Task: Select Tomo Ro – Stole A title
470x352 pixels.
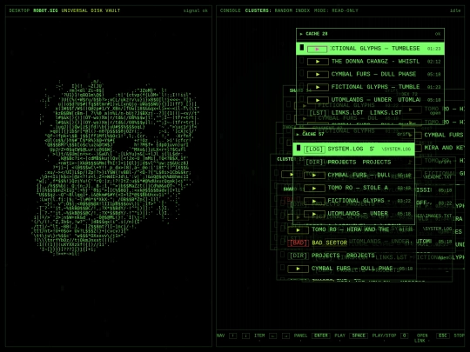Action: click(358, 188)
